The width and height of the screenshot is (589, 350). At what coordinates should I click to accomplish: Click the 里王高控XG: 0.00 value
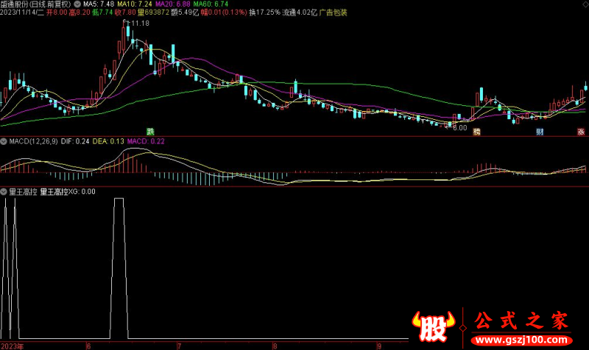68,192
